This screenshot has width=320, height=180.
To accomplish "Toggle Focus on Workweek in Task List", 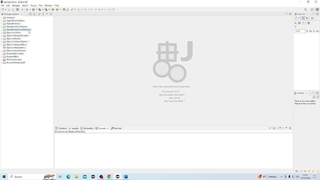I will [x=312, y=18].
